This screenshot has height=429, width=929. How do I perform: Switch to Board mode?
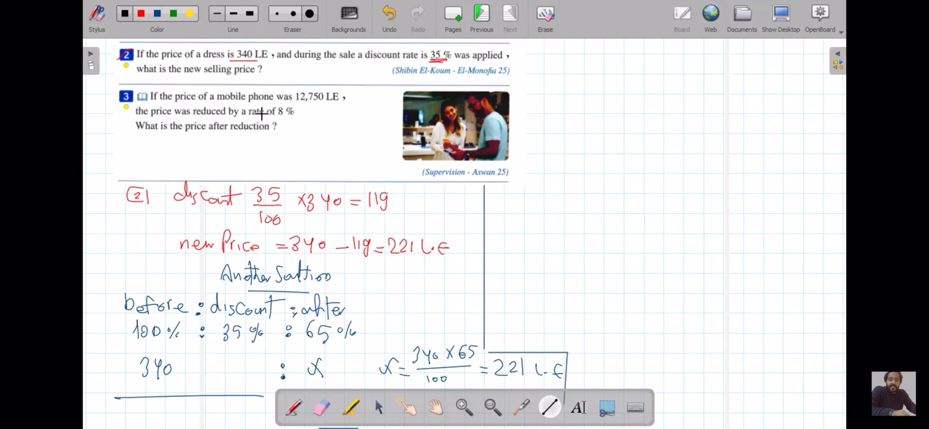coord(682,18)
